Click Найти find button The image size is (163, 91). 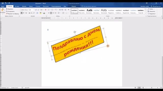[x=151, y=9]
